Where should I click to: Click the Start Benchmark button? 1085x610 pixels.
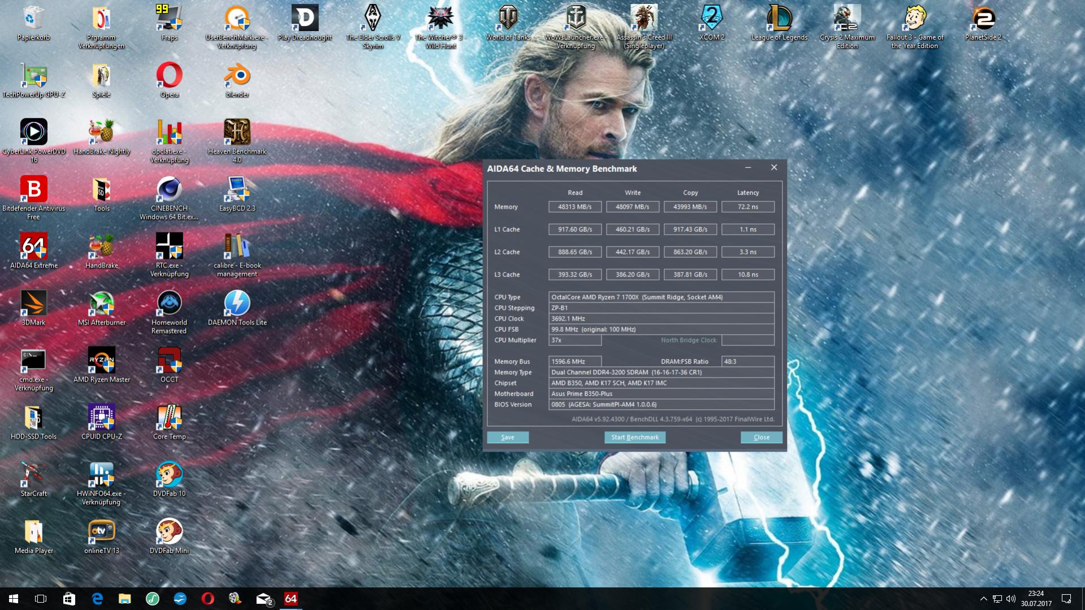pyautogui.click(x=634, y=437)
